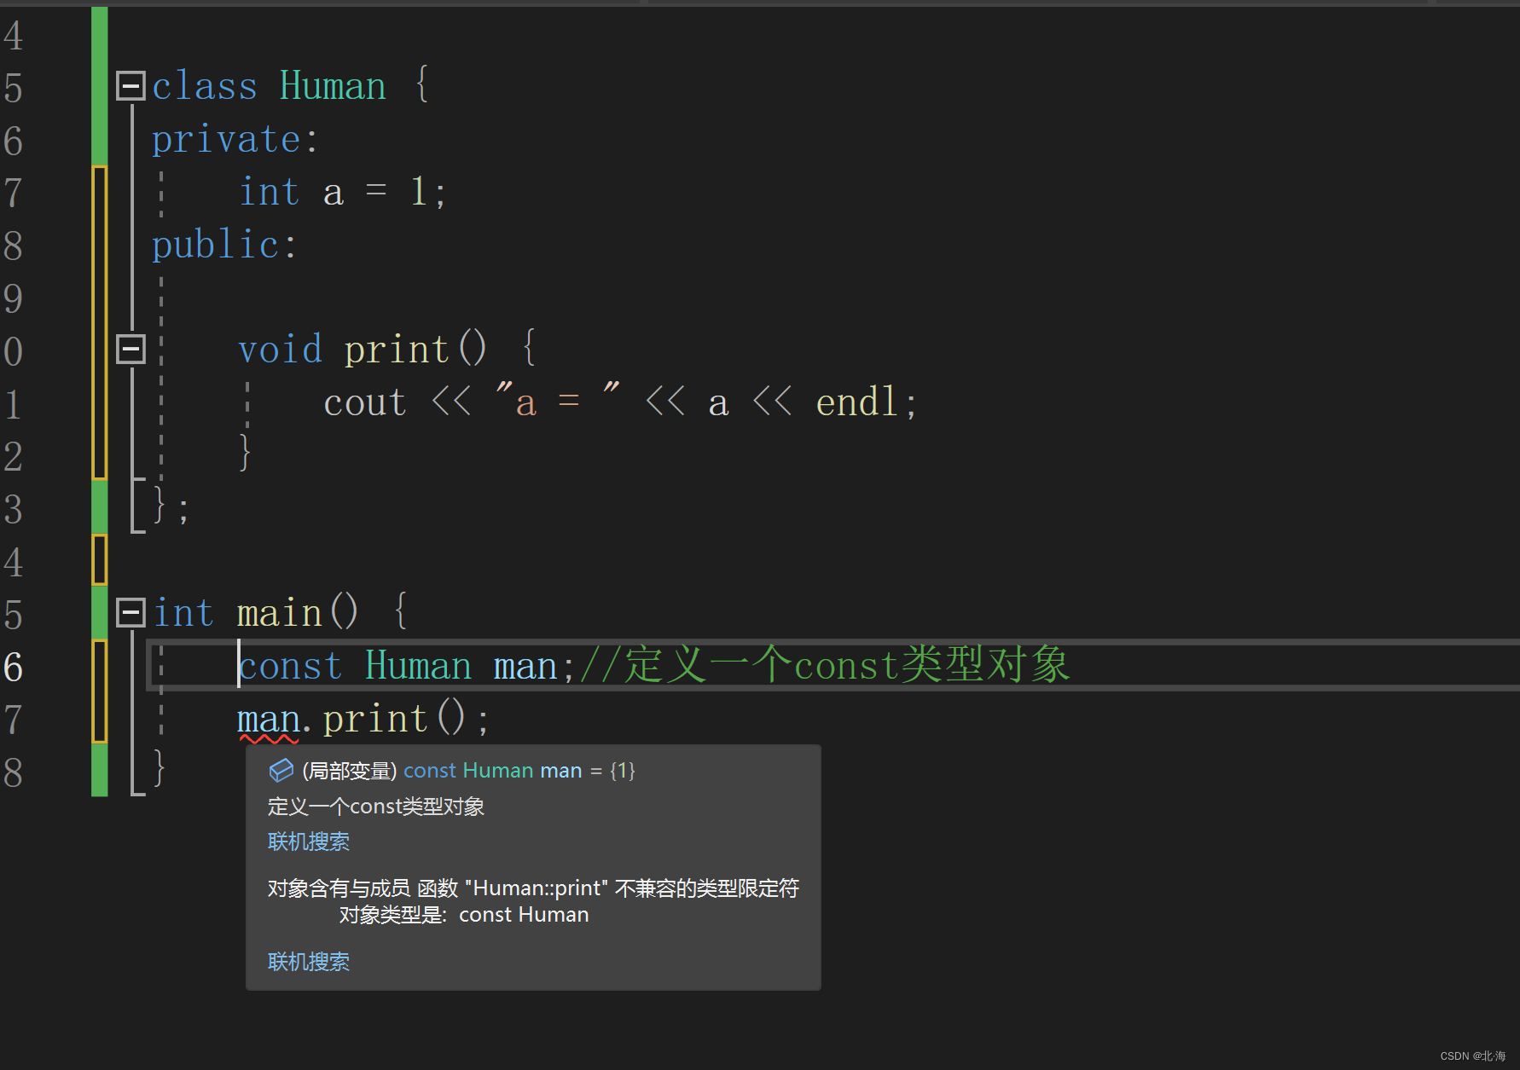Click the private: access specifier label
The height and width of the screenshot is (1070, 1520).
click(x=235, y=138)
